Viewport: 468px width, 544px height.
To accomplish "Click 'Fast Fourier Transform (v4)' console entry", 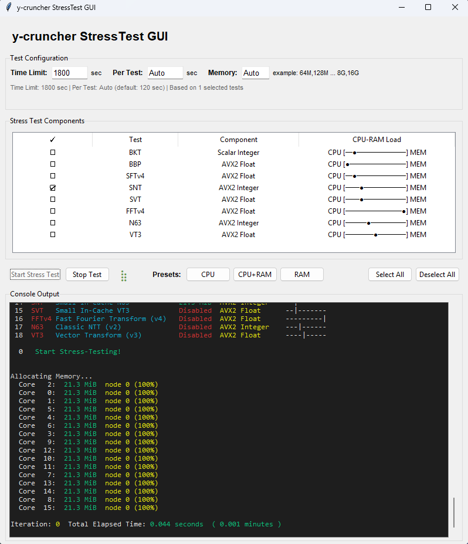I will coord(111,319).
